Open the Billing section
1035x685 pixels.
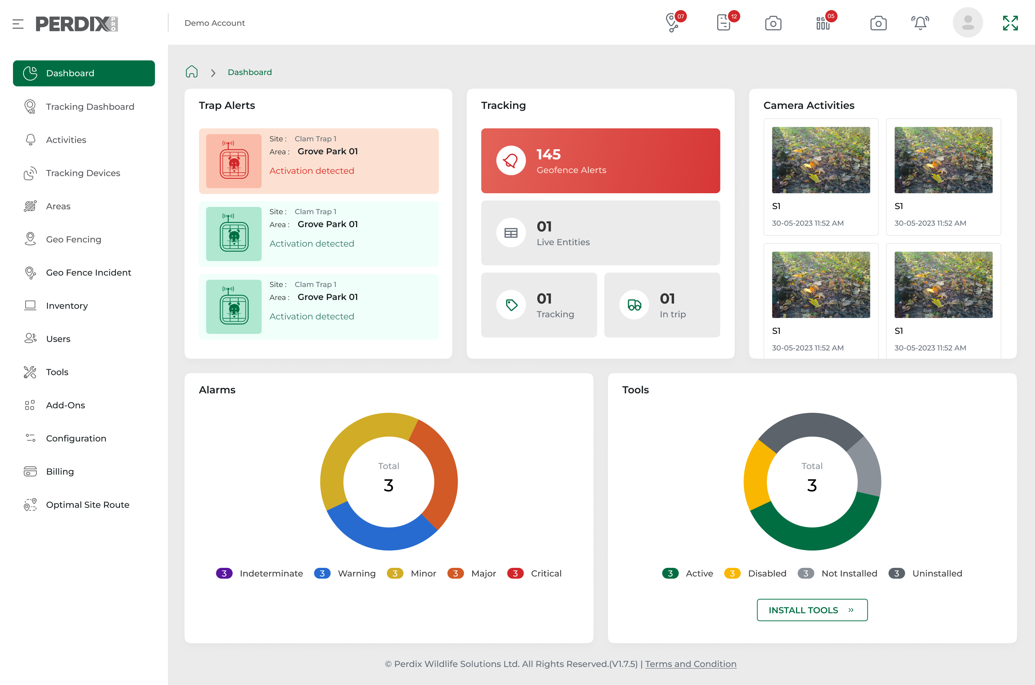(x=60, y=471)
